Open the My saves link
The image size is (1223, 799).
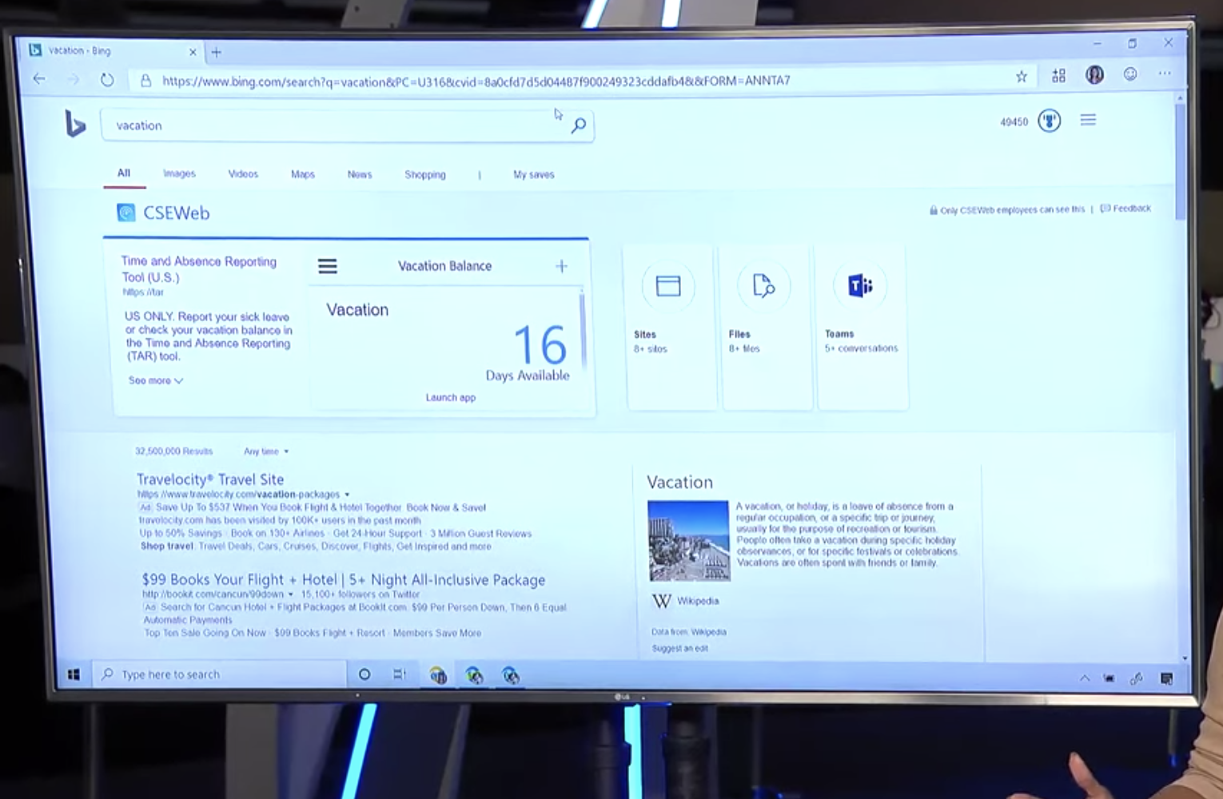[x=534, y=174]
